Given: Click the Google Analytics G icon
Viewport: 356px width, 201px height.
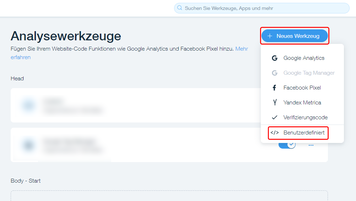Looking at the screenshot, I should point(275,58).
